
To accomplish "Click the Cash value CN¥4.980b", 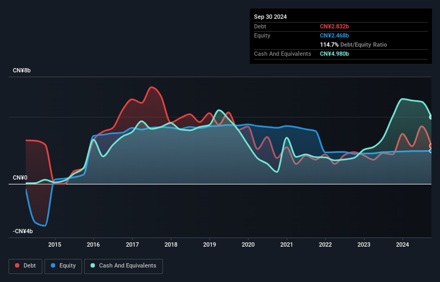I will 334,54.
